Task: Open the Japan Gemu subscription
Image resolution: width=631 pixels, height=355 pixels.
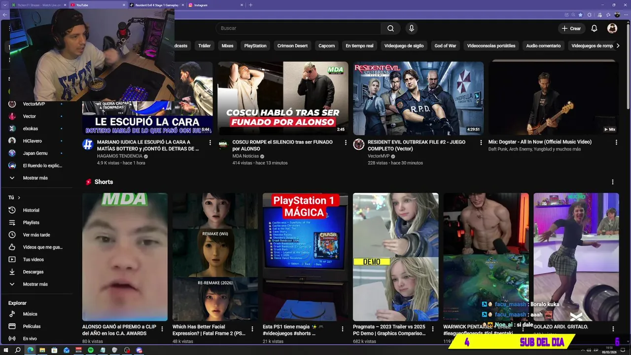Action: click(x=36, y=153)
